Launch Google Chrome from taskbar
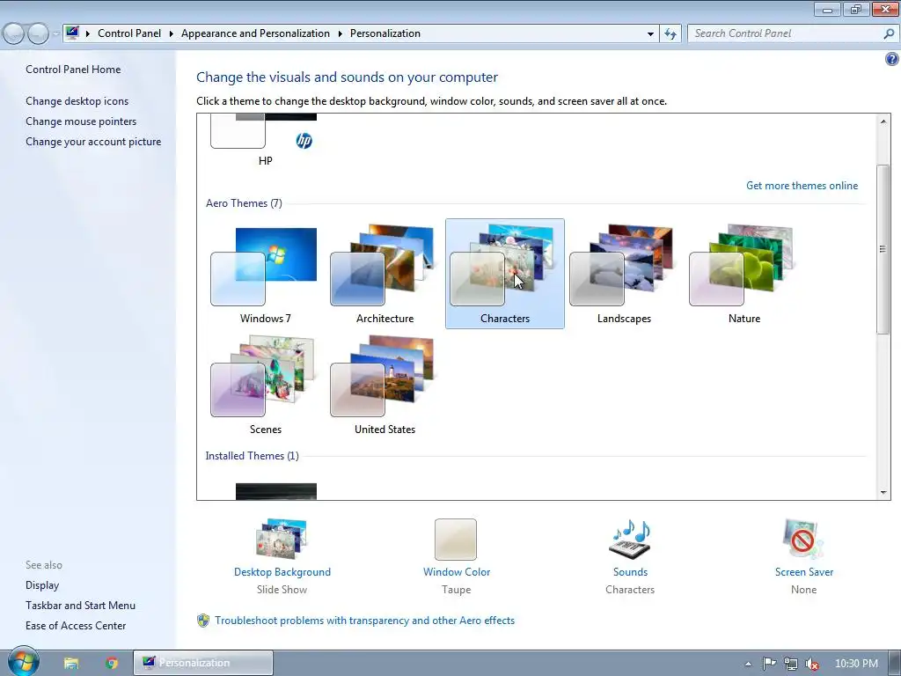901x676 pixels. [112, 664]
